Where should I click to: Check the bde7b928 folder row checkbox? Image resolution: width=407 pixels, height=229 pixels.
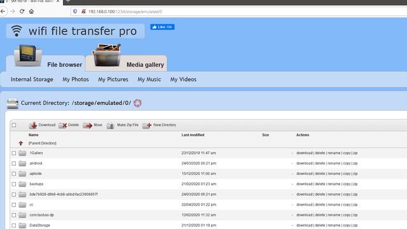14,195
